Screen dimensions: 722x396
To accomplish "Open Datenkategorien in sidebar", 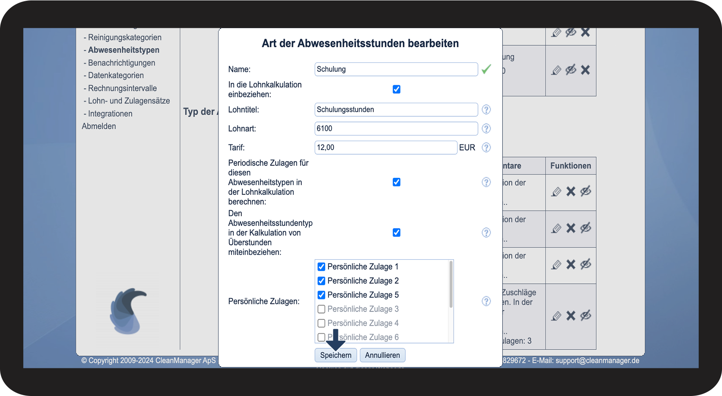I will click(x=116, y=75).
